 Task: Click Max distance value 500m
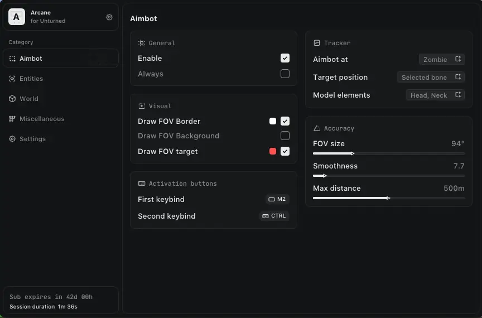point(454,188)
